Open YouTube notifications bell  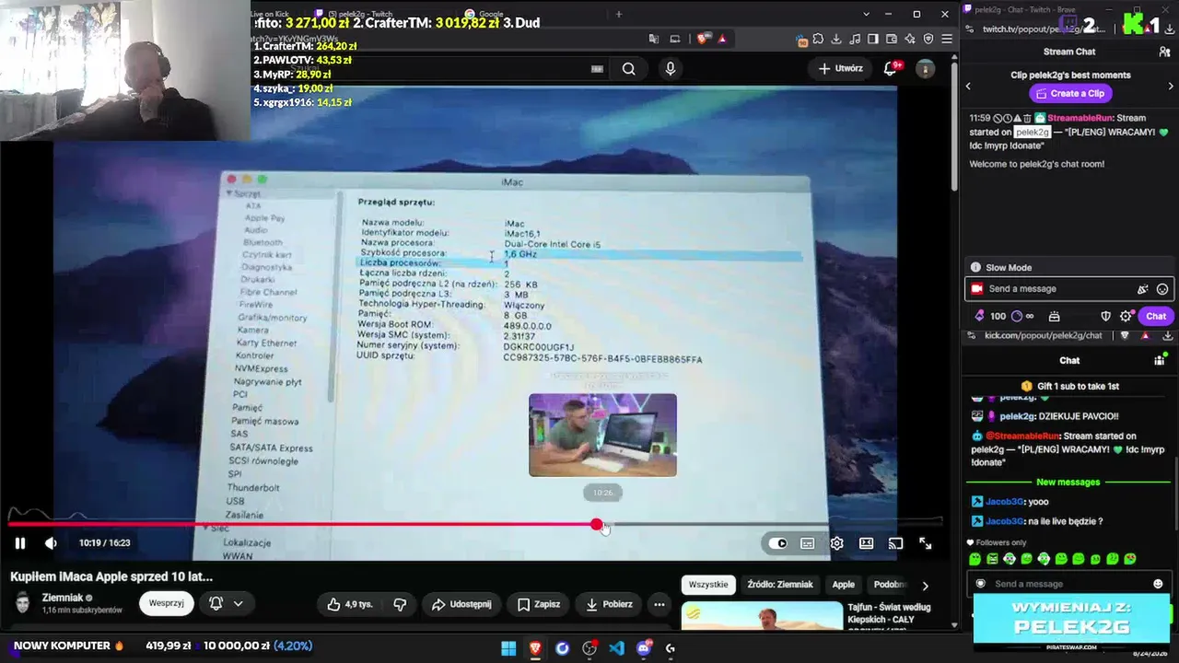pyautogui.click(x=891, y=68)
